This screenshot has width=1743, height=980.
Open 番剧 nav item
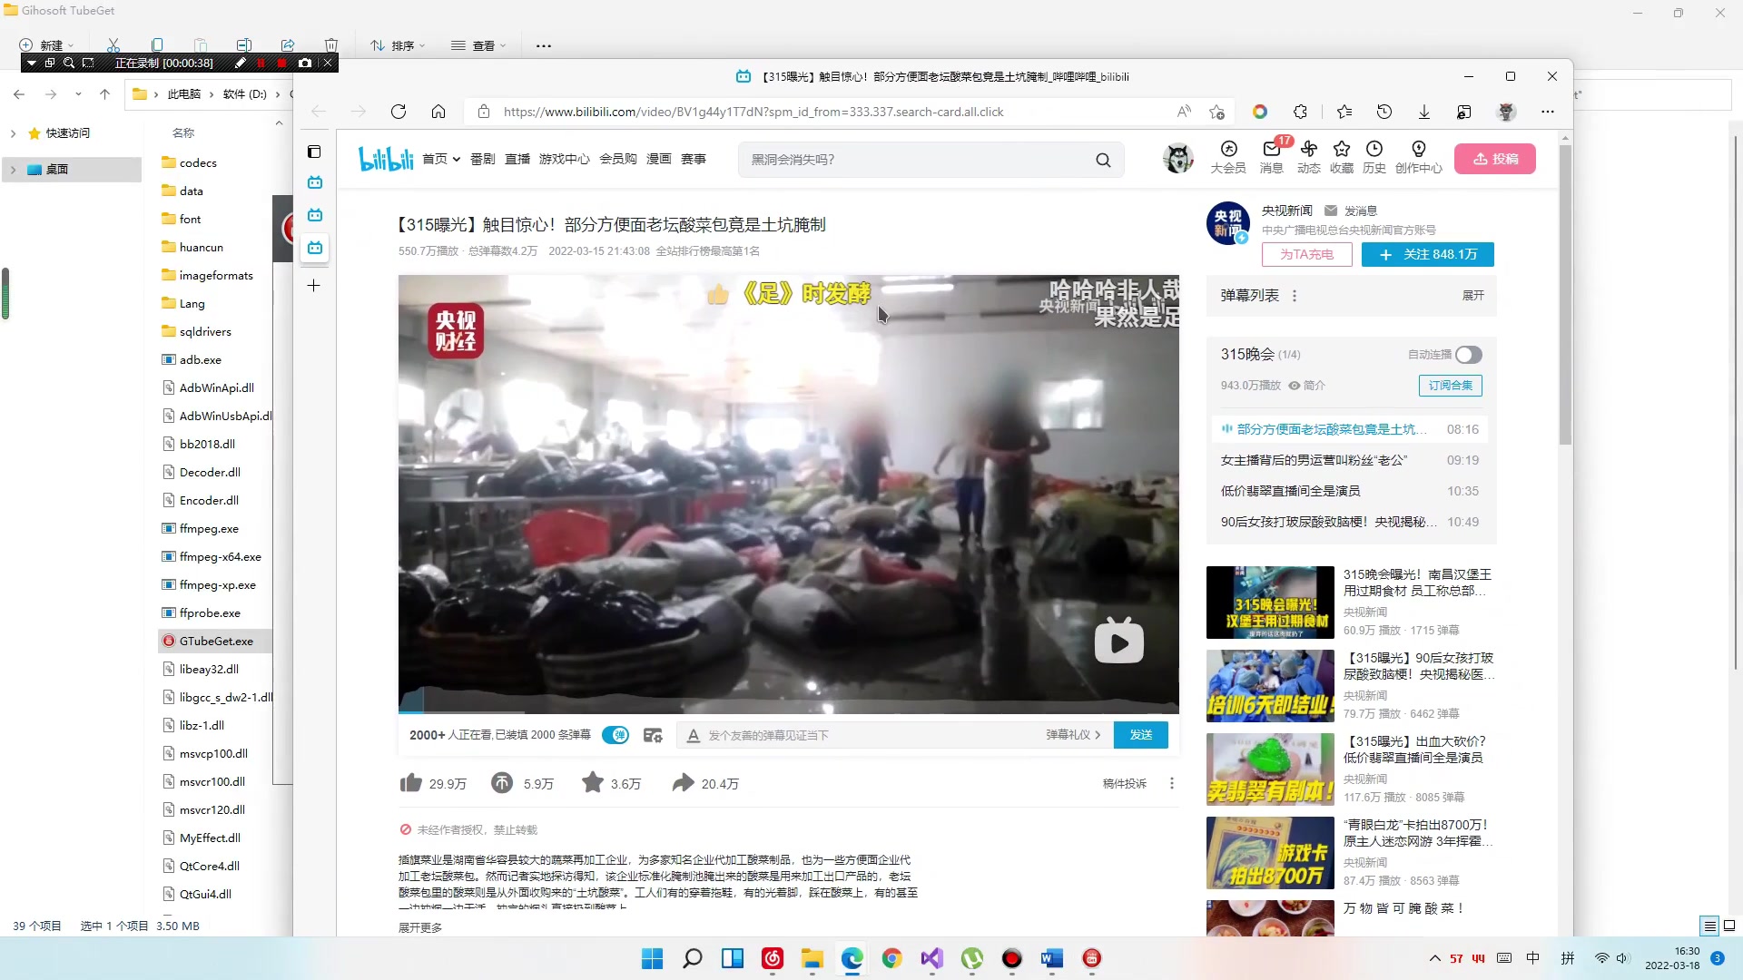click(483, 159)
